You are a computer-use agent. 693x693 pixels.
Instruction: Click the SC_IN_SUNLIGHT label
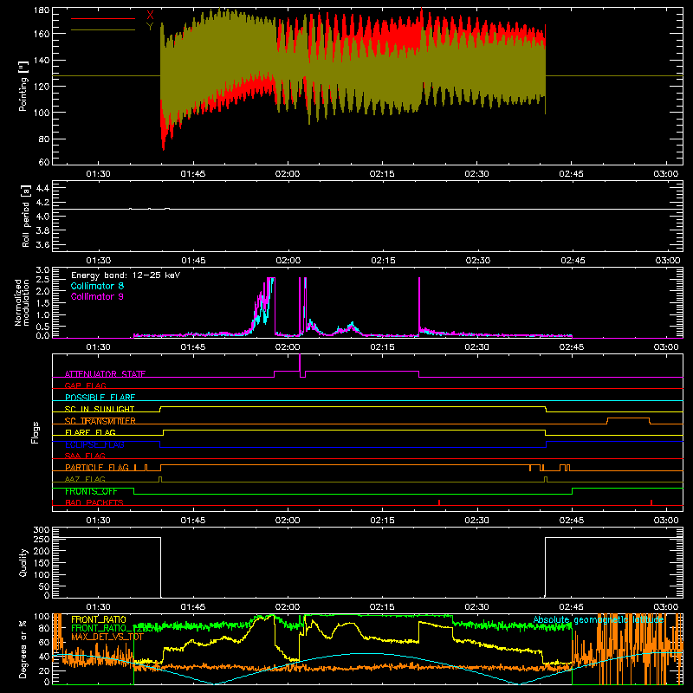(x=100, y=409)
